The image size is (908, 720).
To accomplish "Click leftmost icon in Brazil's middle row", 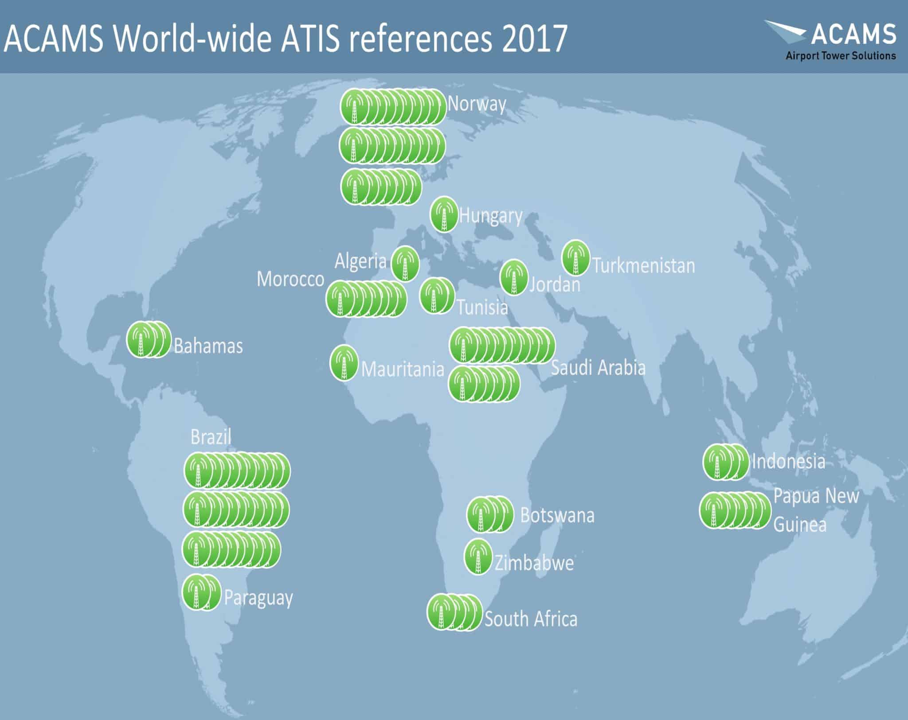I will [198, 510].
